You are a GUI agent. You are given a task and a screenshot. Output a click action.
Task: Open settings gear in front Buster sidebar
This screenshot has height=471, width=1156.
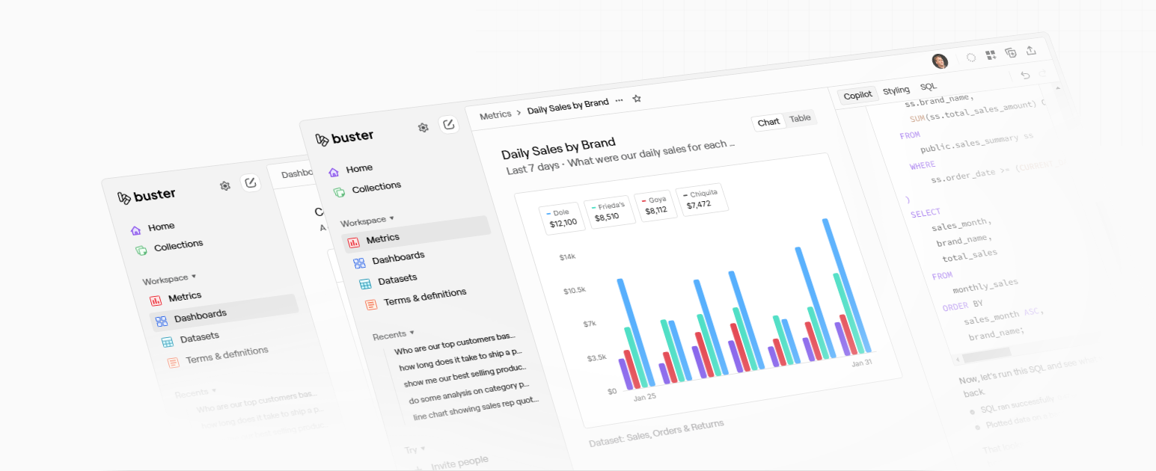click(423, 128)
